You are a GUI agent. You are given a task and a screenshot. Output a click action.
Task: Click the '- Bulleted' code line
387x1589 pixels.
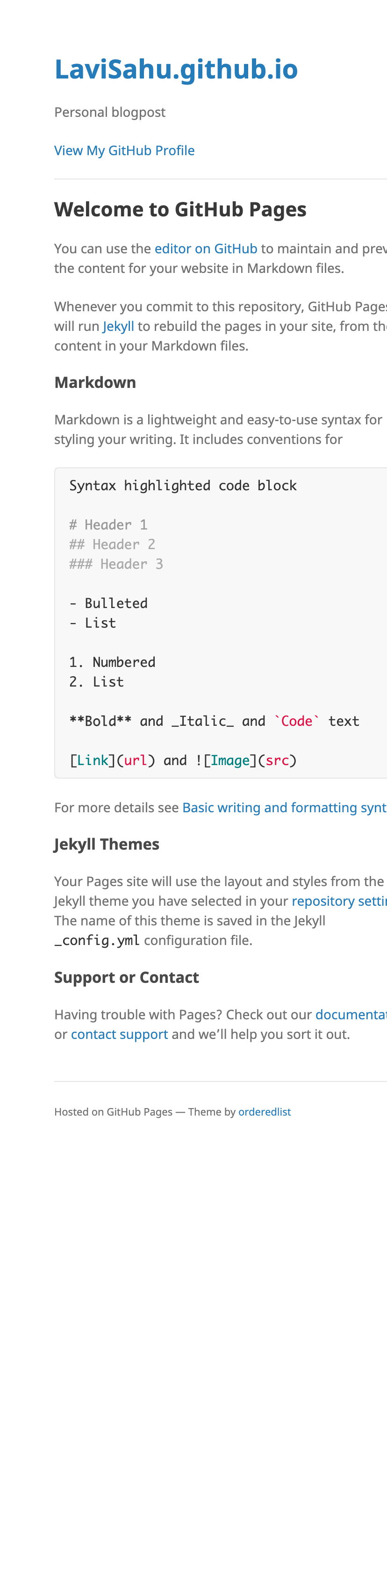click(108, 603)
